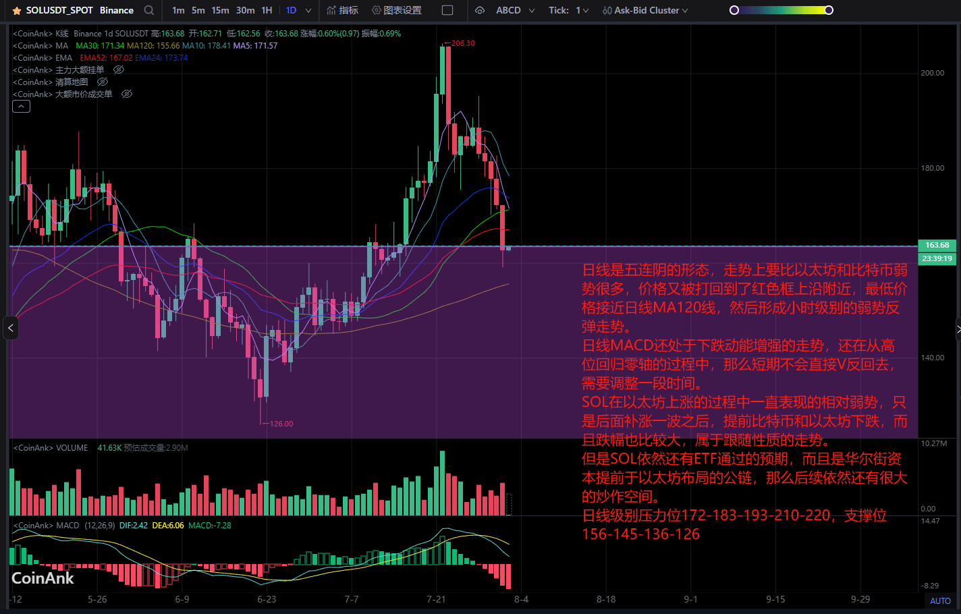Screen dimensions: 961x614
Task: Open SOLUSDT_SPOT Binance symbol selector
Action: (80, 11)
